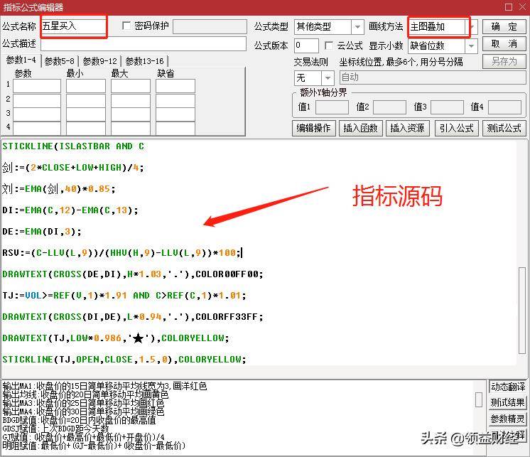Screen dimensions: 530x457
Task: Switch to the 参数1-4 tab
Action: click(x=21, y=60)
